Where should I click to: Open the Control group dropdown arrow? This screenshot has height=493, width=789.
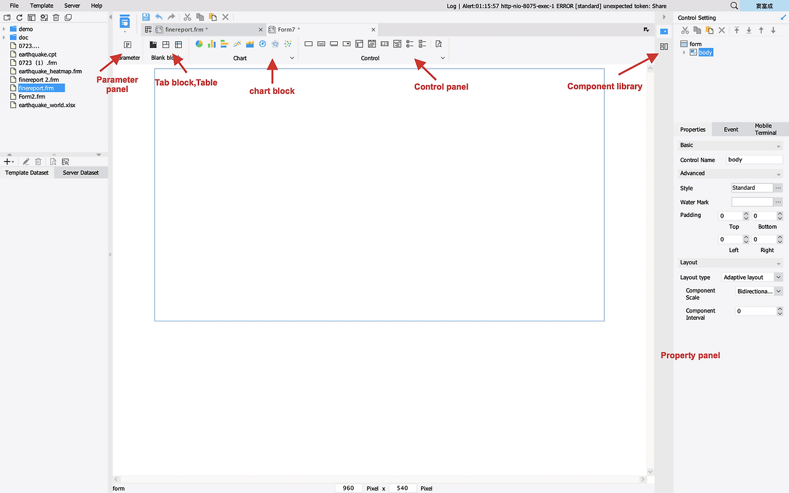pos(443,58)
